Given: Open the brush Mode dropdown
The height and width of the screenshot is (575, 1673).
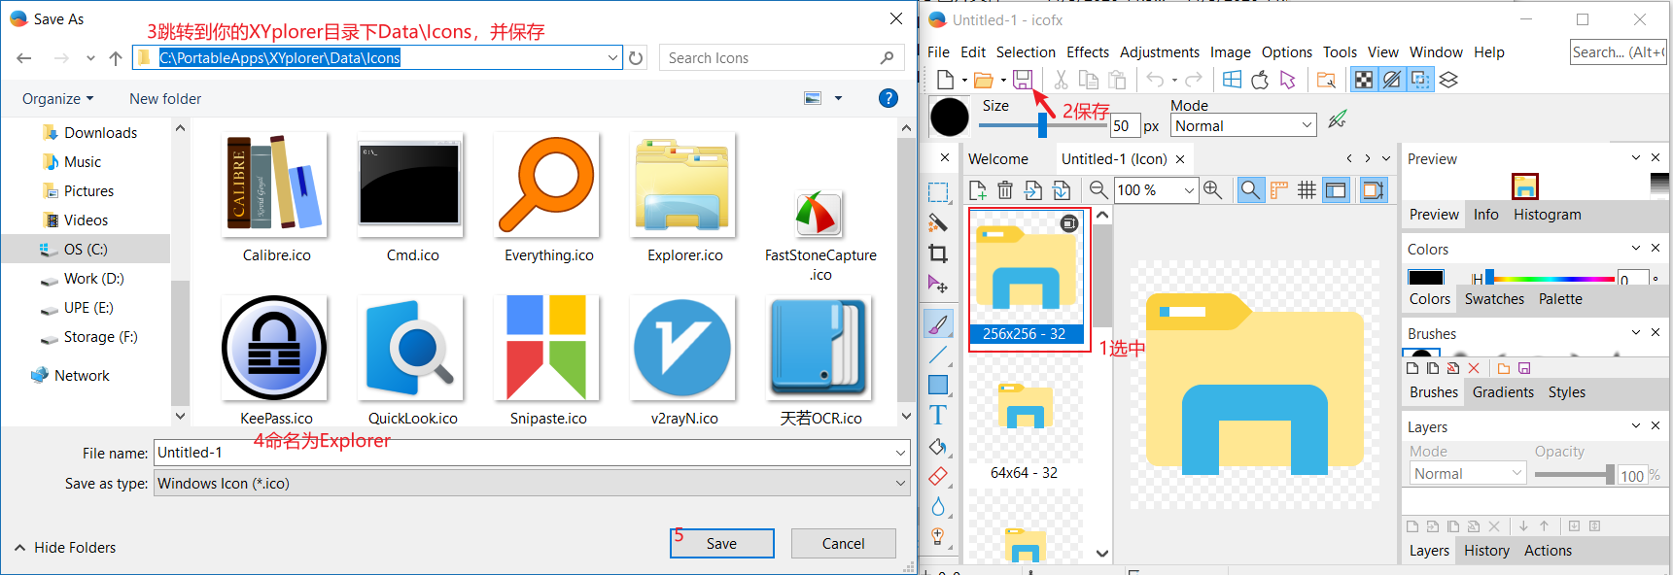Looking at the screenshot, I should [1243, 125].
